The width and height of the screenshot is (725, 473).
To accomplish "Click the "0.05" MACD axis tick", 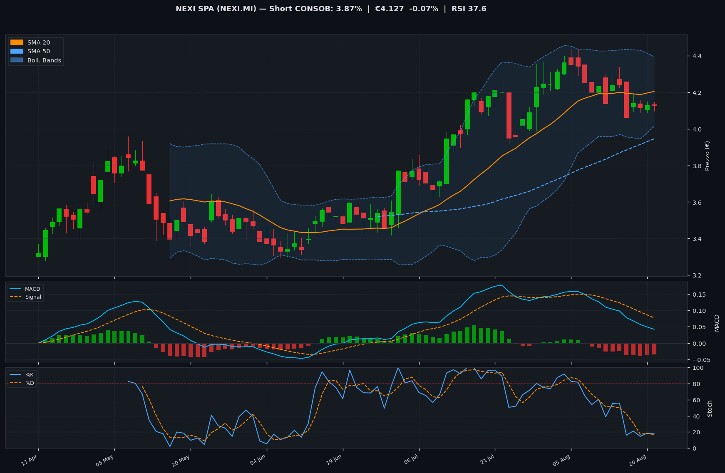I will [x=698, y=327].
